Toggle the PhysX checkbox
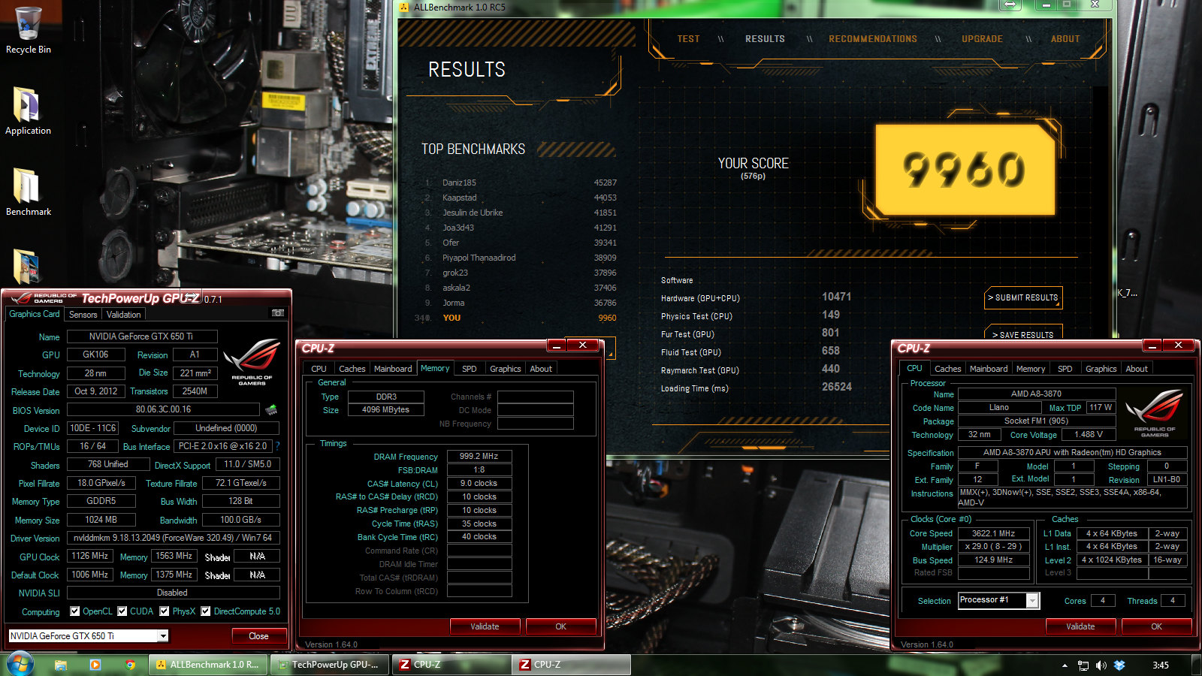 164,611
